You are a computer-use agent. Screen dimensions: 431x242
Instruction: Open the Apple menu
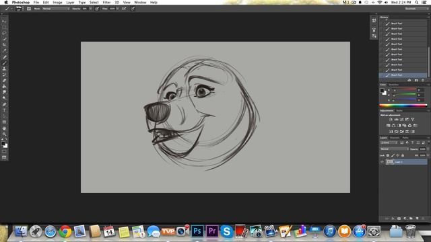click(6, 3)
